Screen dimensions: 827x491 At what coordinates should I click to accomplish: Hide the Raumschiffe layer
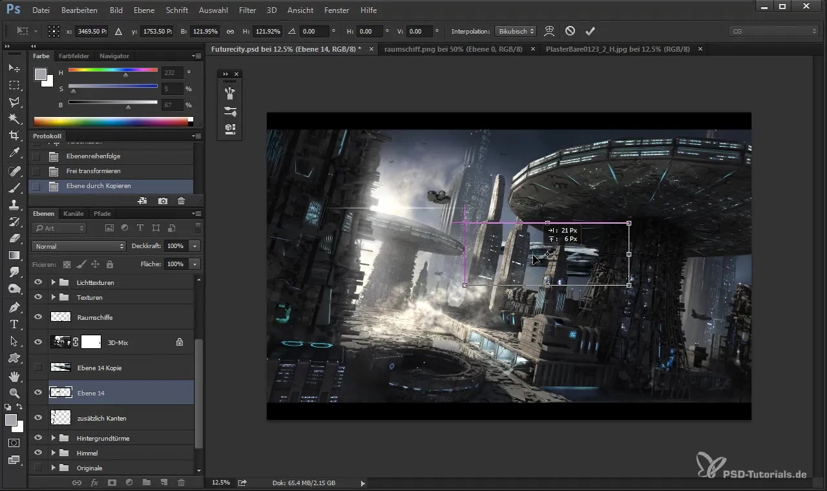click(38, 317)
